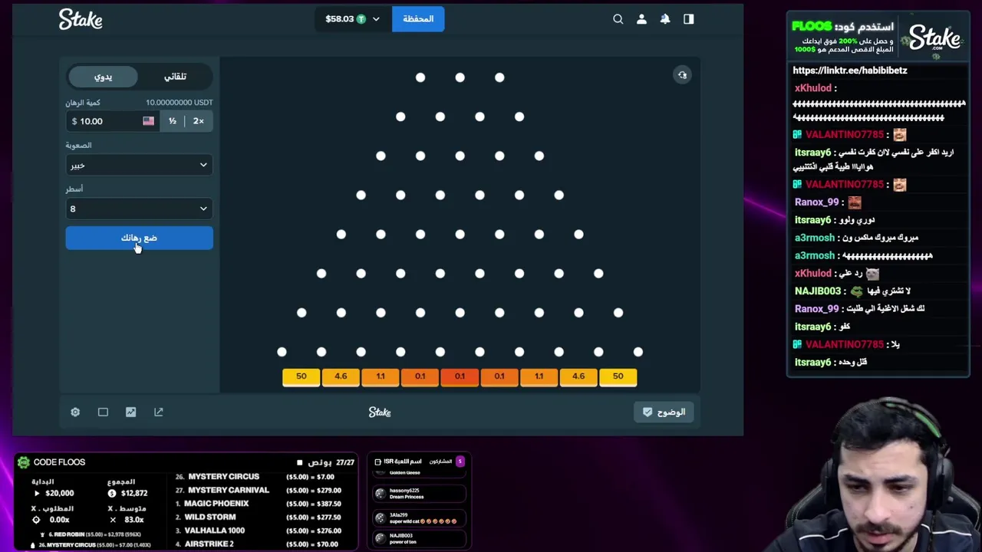The height and width of the screenshot is (552, 982).
Task: Open the balance $58.03 dropdown
Action: click(353, 19)
